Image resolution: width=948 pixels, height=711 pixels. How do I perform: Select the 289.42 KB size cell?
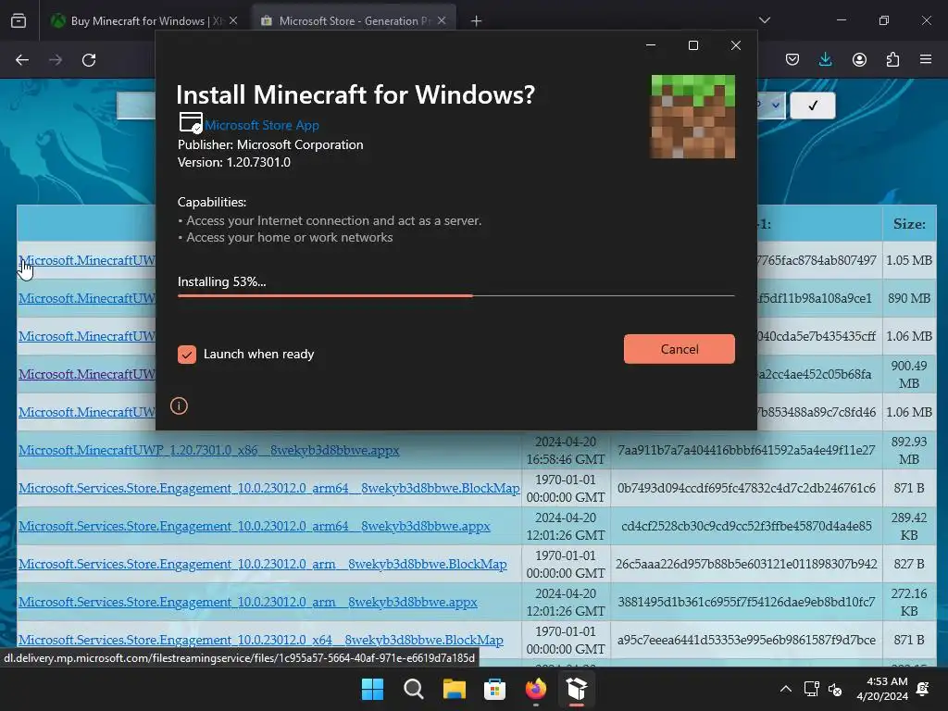(x=909, y=526)
